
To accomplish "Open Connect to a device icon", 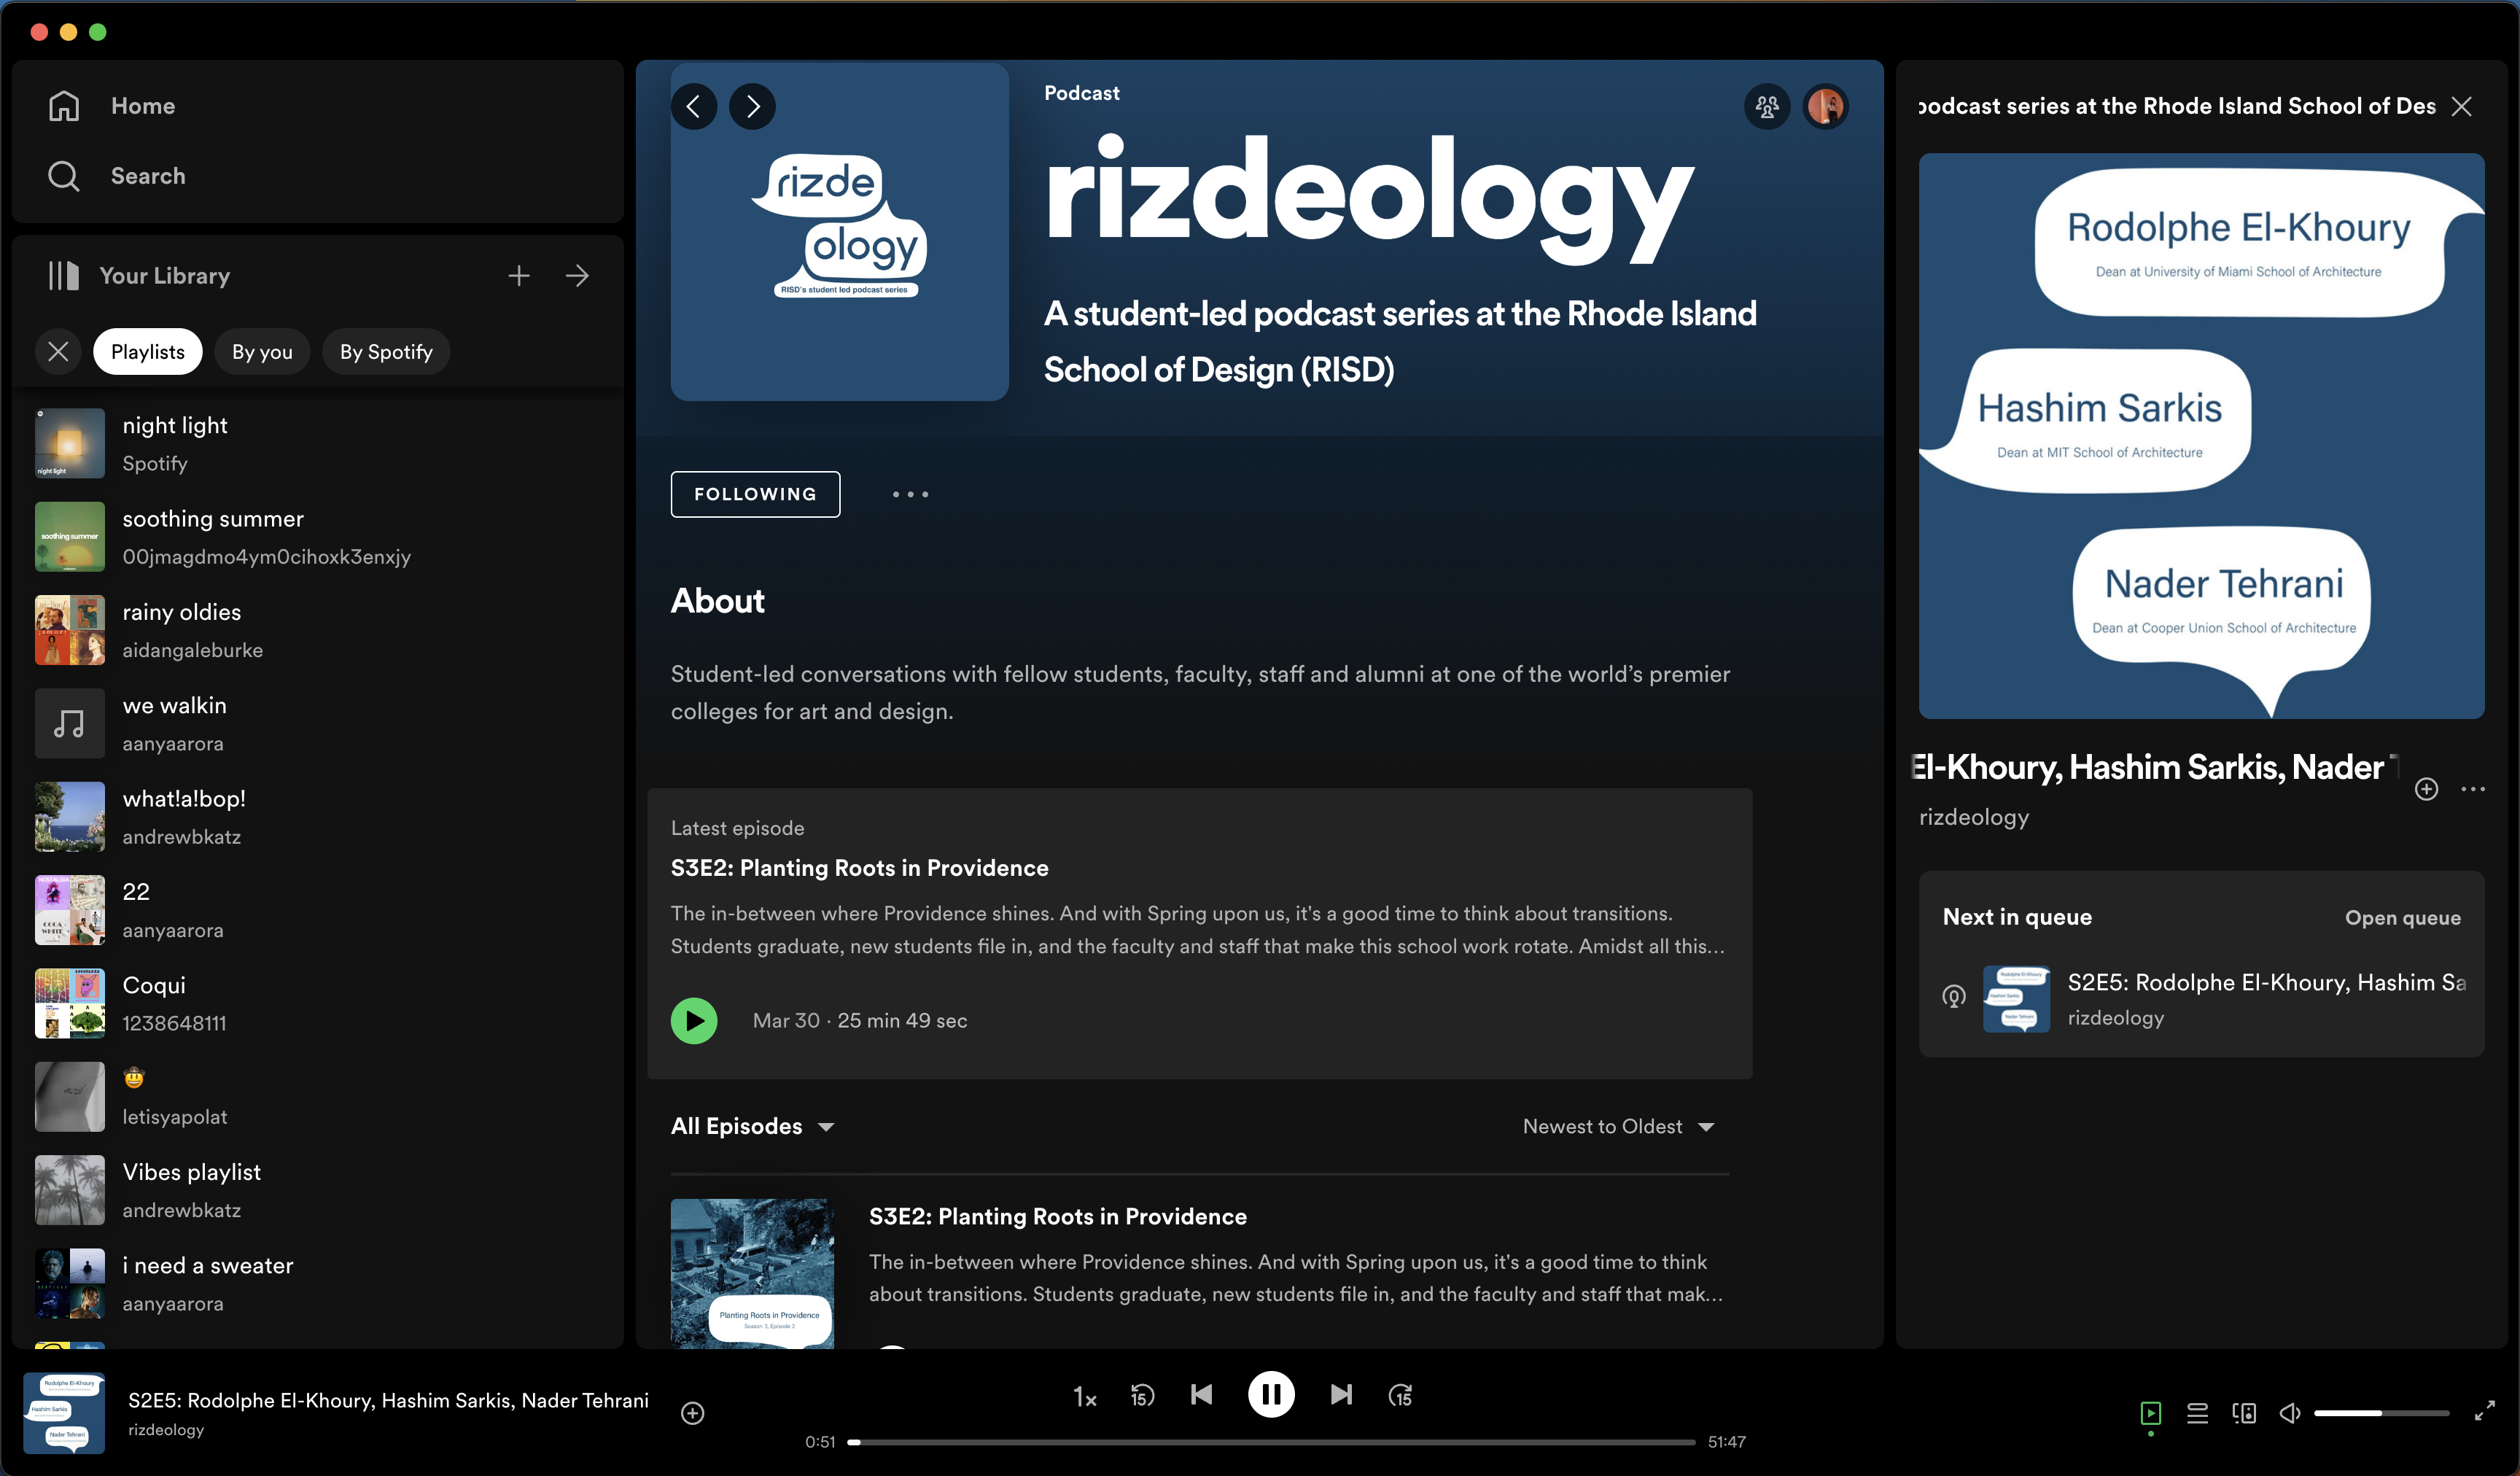I will [2244, 1413].
